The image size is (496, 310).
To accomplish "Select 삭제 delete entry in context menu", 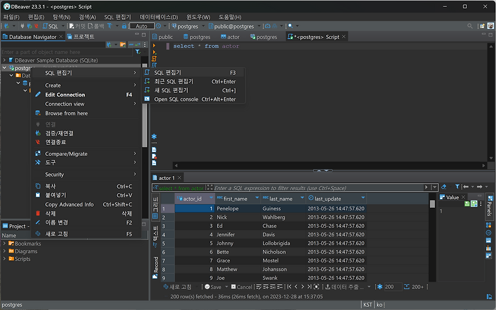I will pyautogui.click(x=86, y=213).
